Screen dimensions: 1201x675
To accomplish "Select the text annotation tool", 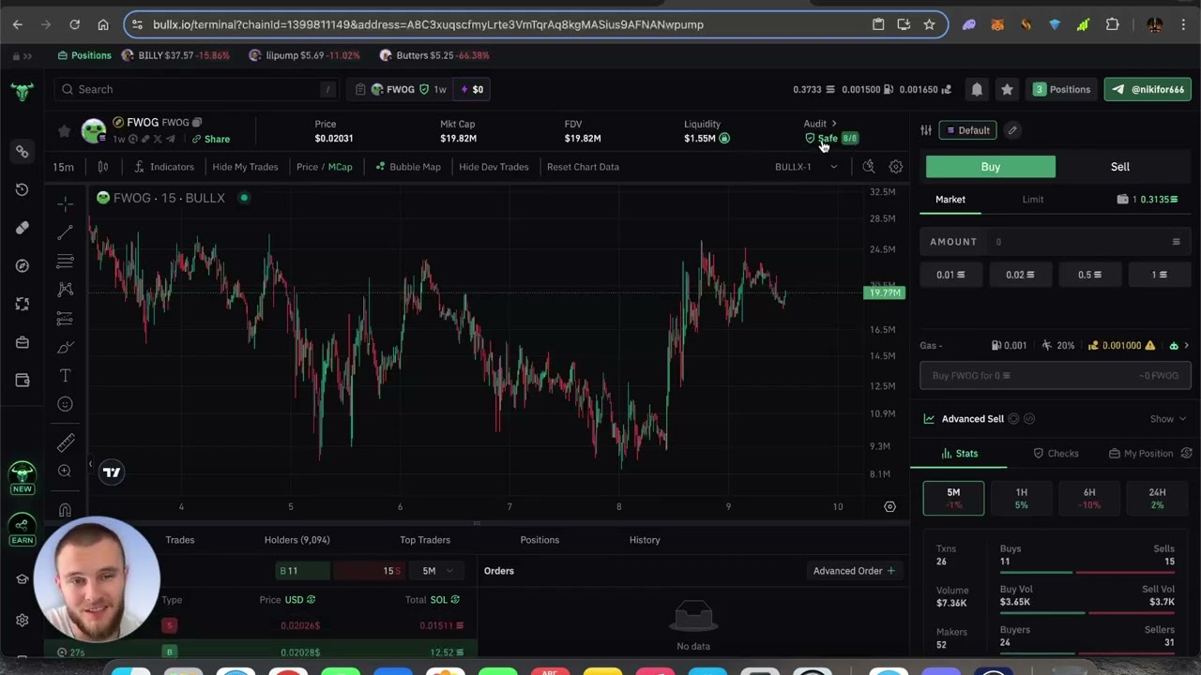I will click(65, 376).
